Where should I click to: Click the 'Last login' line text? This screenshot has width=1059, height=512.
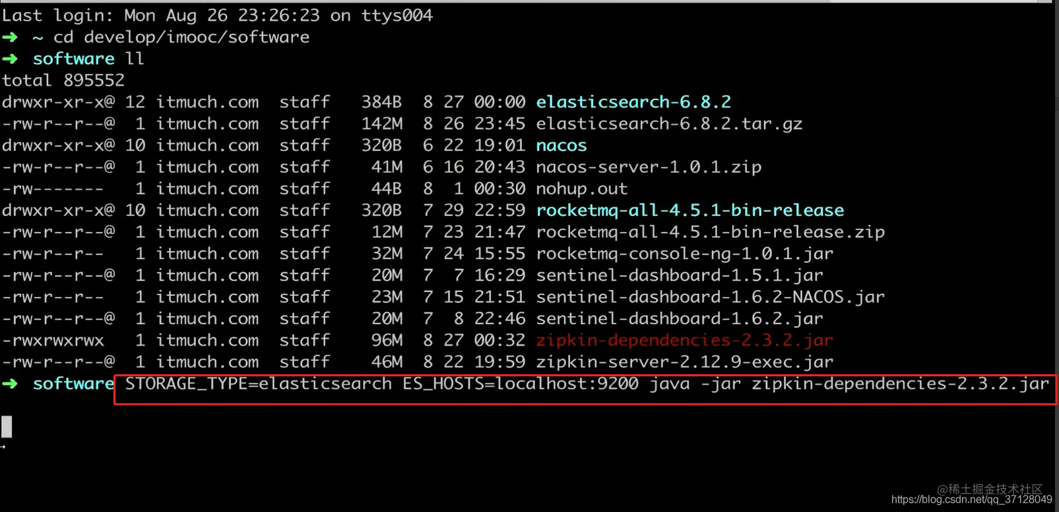[218, 15]
